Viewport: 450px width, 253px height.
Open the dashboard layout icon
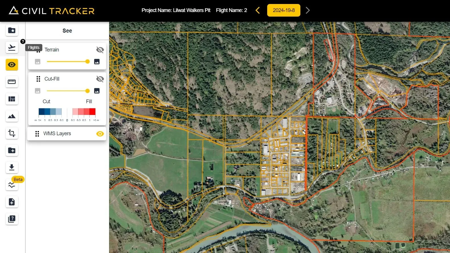pos(12,99)
